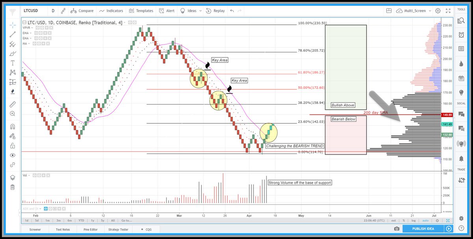Activate the zoom-in magnifier tool
The image size is (473, 239).
(13, 114)
